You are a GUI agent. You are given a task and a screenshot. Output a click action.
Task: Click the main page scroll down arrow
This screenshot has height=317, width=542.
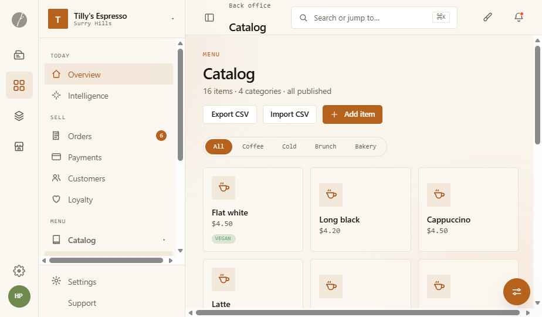pyautogui.click(x=537, y=303)
